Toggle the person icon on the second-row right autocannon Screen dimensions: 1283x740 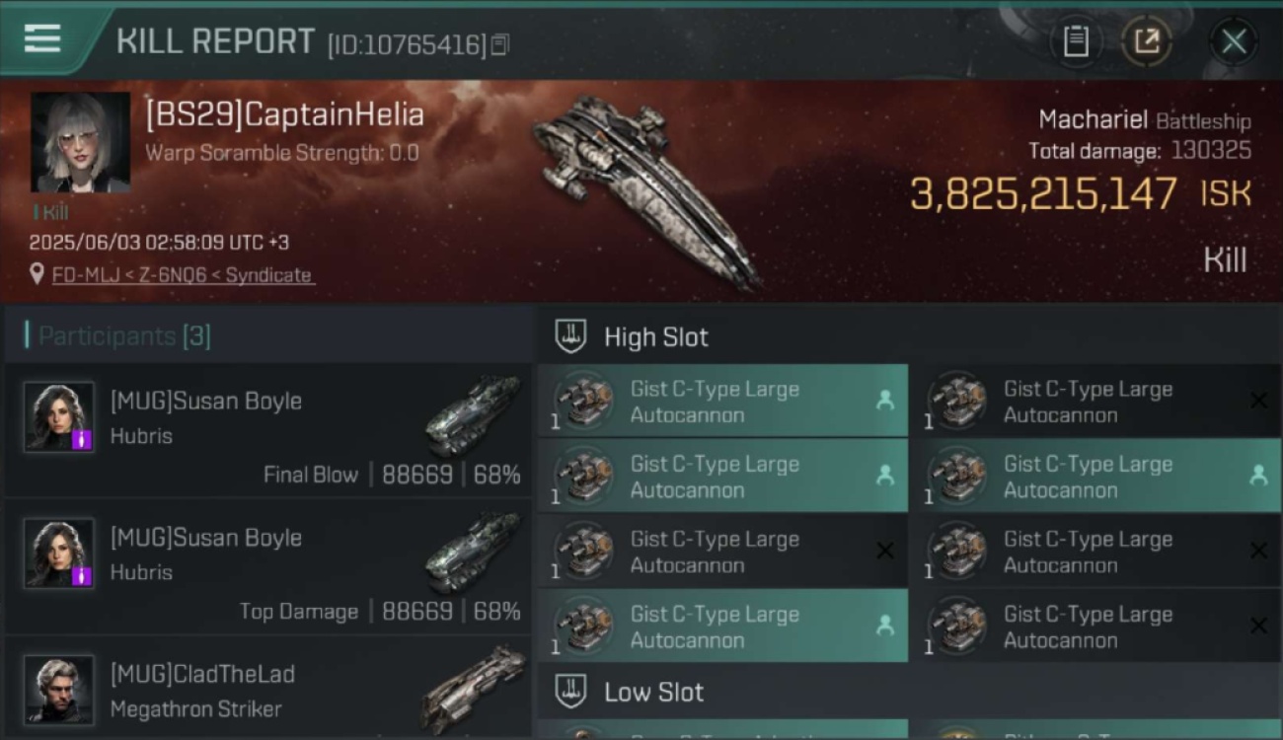tap(1258, 476)
